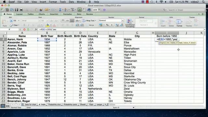Click the Clear eraser button
This screenshot has height=117, width=208.
click(15, 25)
